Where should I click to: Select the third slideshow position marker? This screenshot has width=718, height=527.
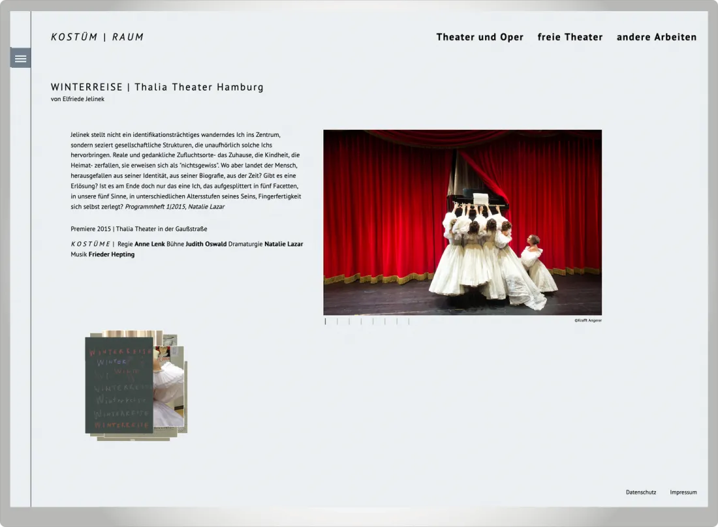coord(350,321)
